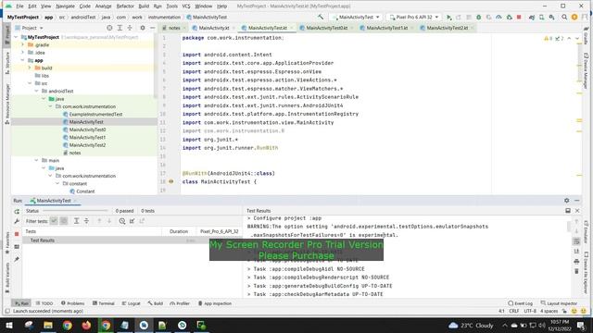Collapse the MyTestProject root node
Viewport: 593px width, 333px height.
pos(16,37)
